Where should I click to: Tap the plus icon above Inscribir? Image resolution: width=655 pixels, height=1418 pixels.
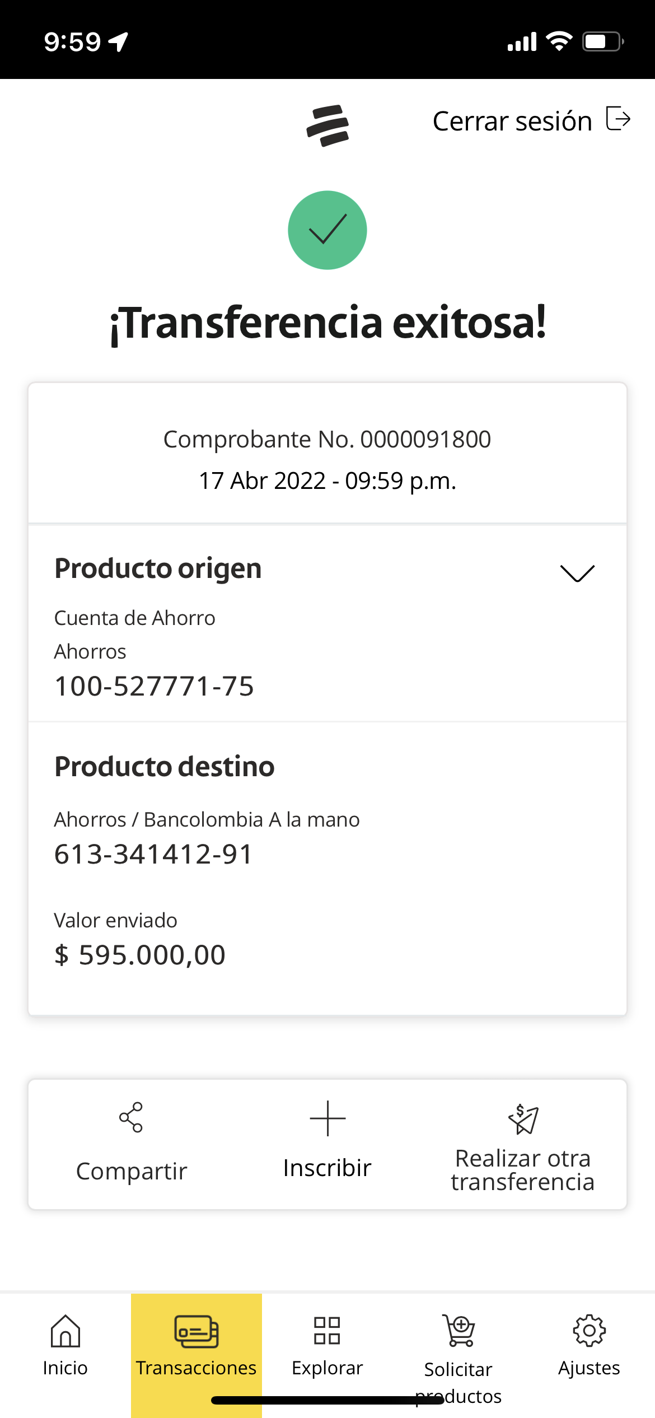[327, 1118]
